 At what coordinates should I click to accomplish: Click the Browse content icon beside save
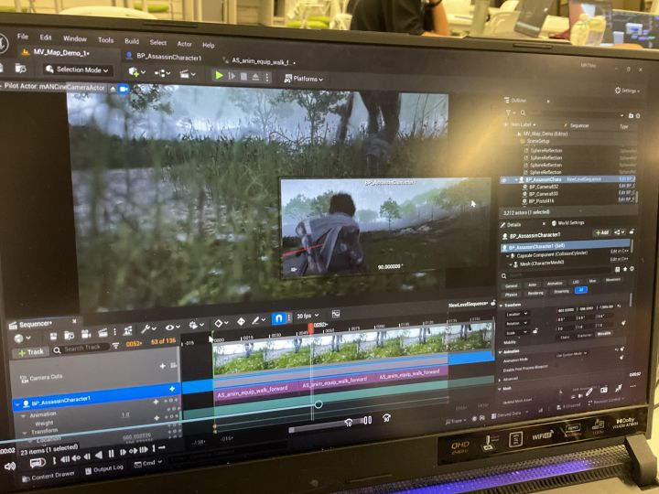tap(20, 68)
